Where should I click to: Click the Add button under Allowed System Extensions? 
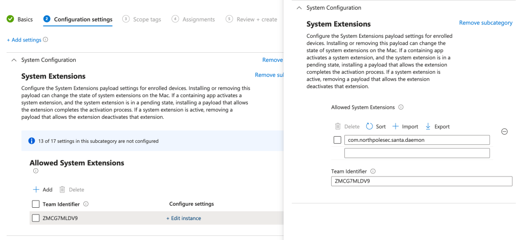[x=42, y=189]
